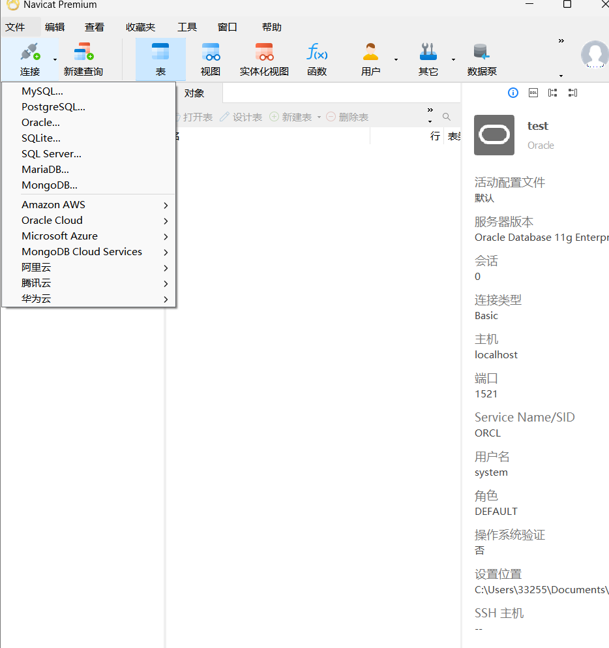
Task: Click the 设计表 (Design Table) button
Action: pos(241,117)
